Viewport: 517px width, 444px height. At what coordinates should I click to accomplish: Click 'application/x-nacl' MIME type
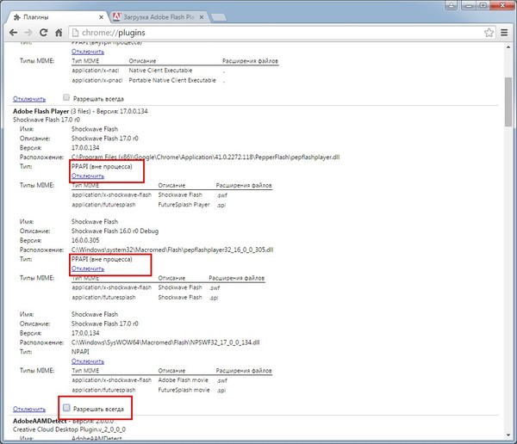coord(96,71)
